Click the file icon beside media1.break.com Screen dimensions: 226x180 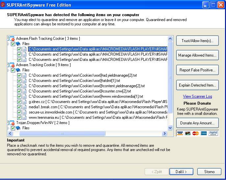coord(24,107)
